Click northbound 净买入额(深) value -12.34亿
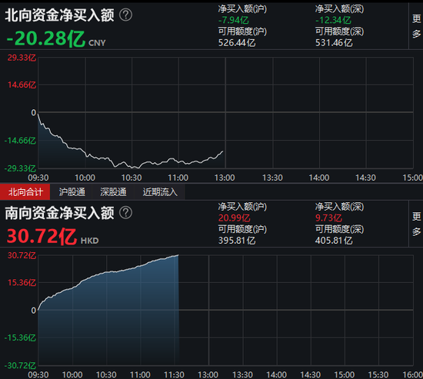The width and height of the screenshot is (423, 379). click(333, 20)
